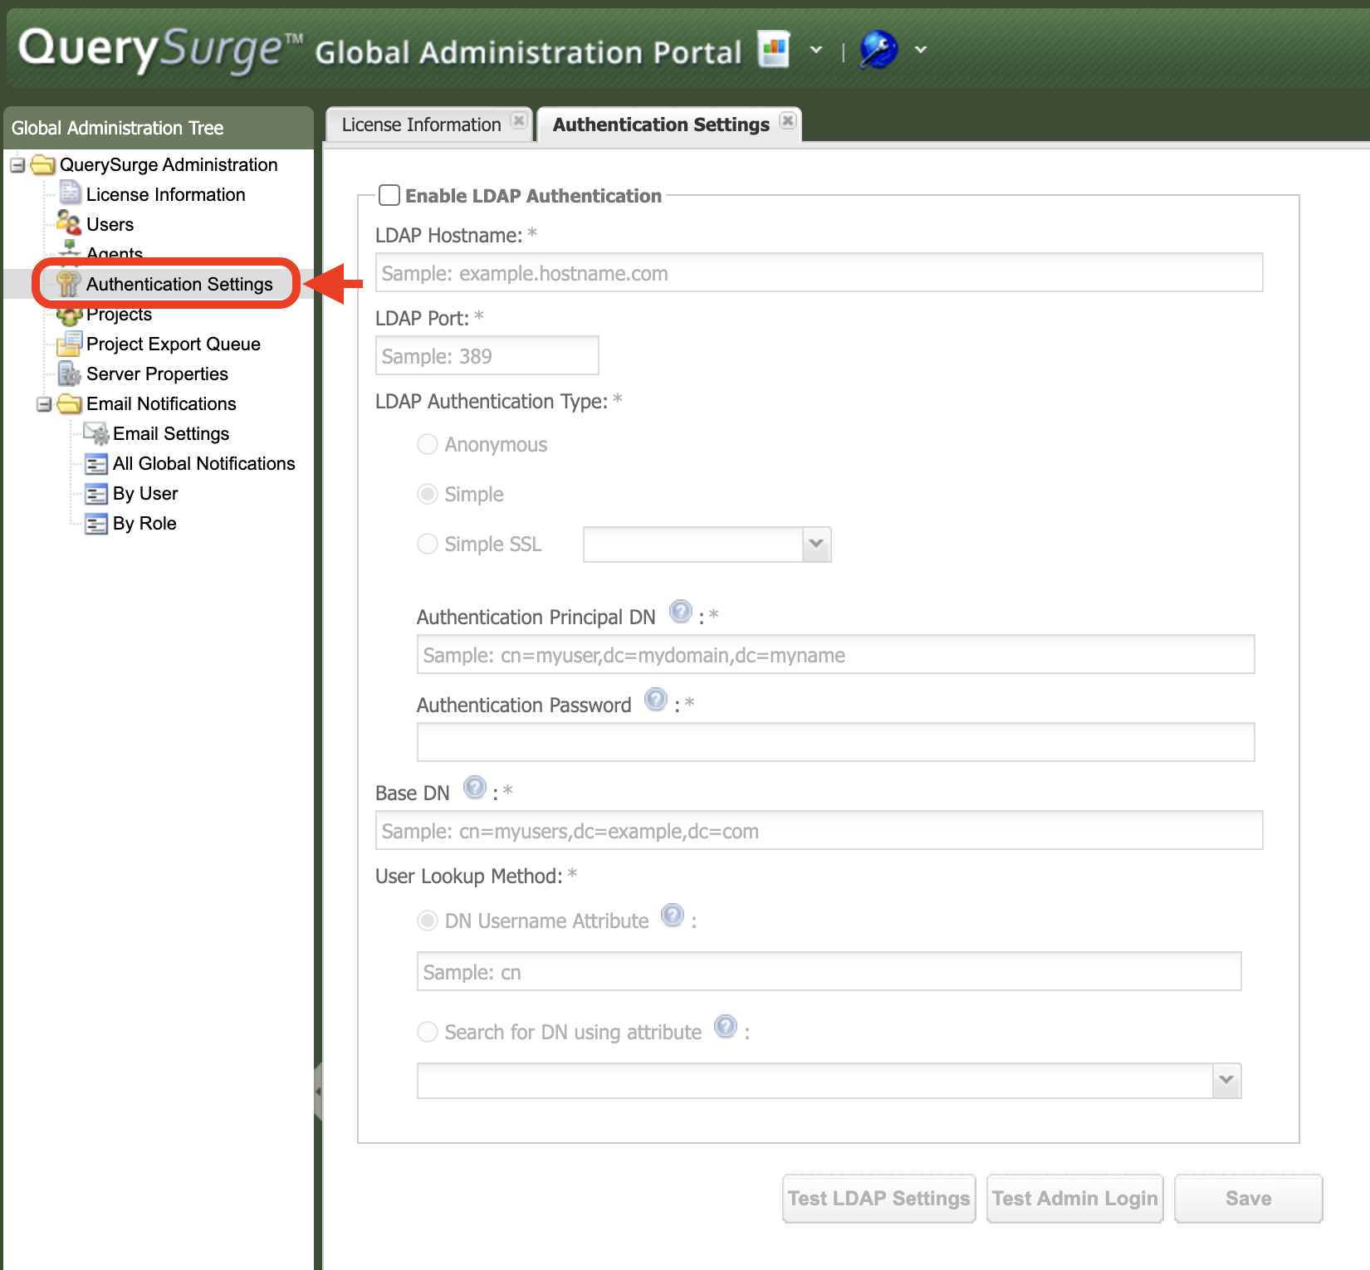The width and height of the screenshot is (1370, 1270).
Task: Click the Test LDAP Settings button
Action: tap(878, 1199)
